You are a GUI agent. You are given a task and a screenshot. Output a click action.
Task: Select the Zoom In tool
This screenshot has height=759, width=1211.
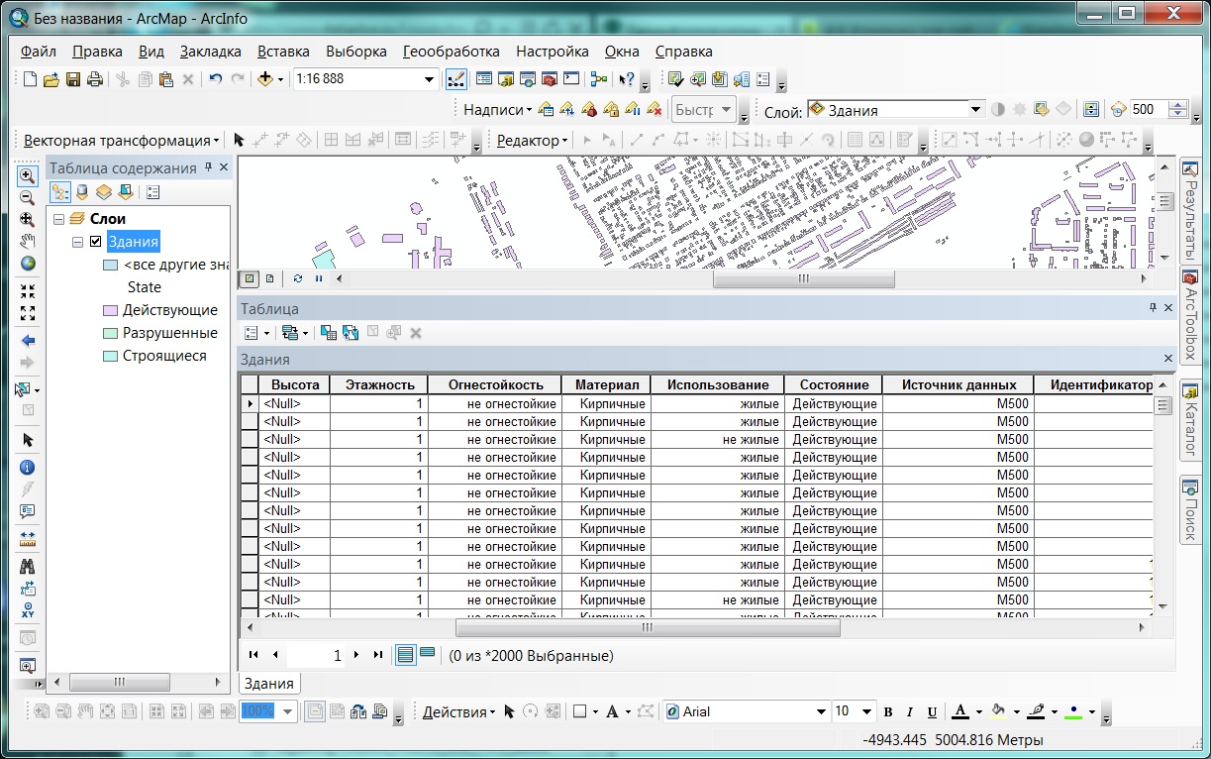(28, 176)
